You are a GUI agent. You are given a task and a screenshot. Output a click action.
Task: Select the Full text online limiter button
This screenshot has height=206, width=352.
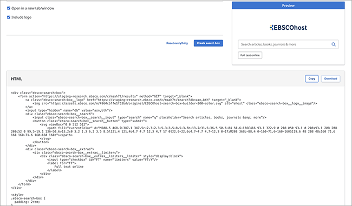[250, 55]
